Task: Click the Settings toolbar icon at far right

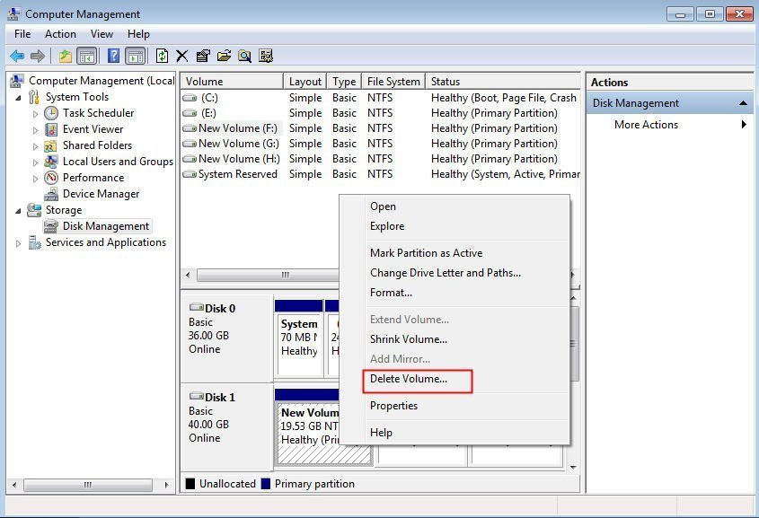Action: 266,56
